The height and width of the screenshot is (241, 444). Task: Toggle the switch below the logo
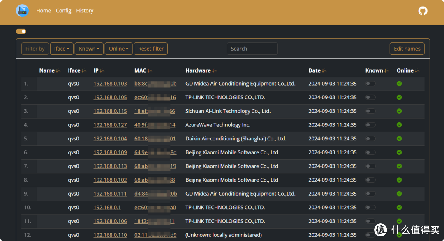tap(21, 31)
